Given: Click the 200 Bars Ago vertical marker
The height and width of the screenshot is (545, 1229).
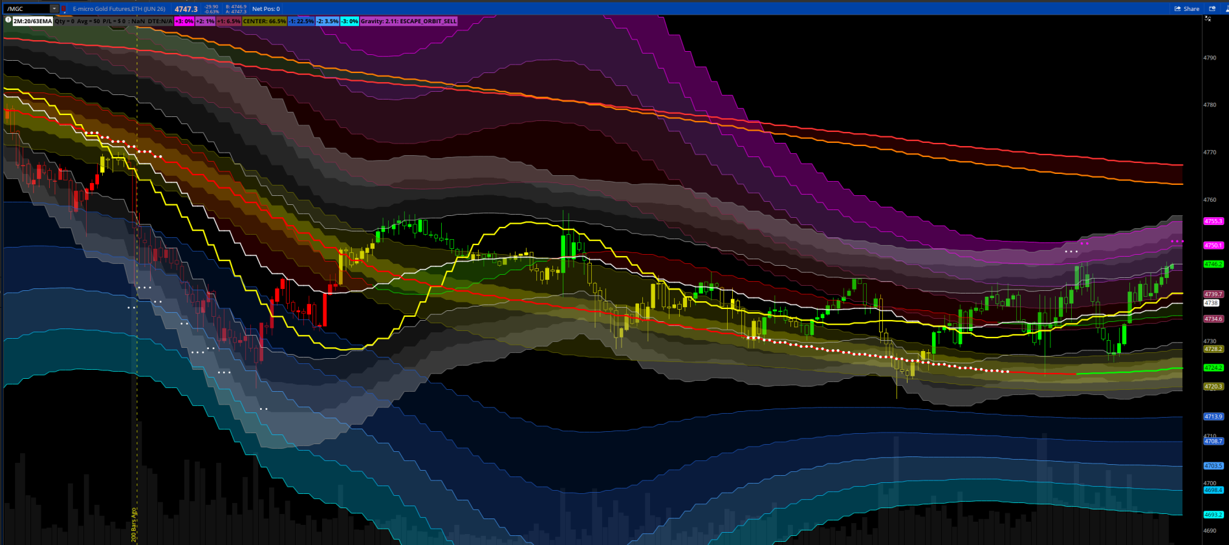Looking at the screenshot, I should point(135,524).
